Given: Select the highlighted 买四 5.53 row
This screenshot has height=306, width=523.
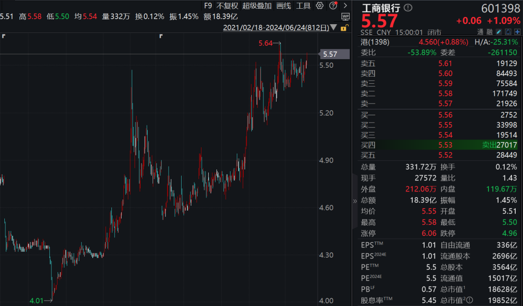Looking at the screenshot, I should (x=439, y=145).
